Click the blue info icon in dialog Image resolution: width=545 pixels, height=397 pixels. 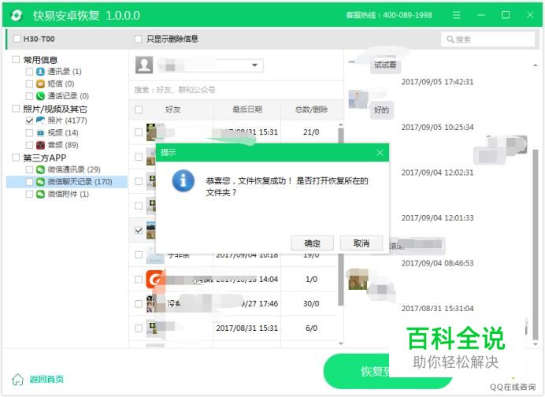184,180
